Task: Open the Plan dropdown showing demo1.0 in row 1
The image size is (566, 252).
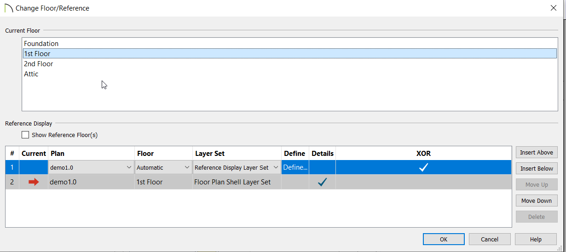Action: click(x=91, y=167)
